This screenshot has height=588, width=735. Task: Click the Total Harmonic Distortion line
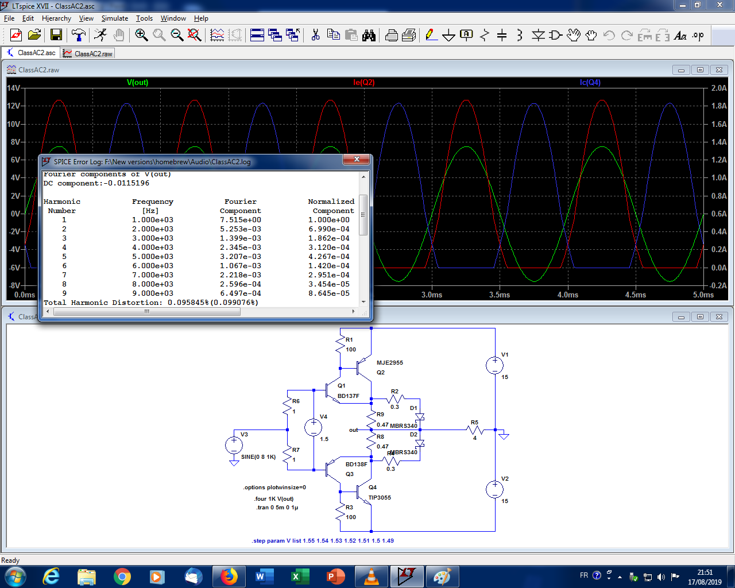pyautogui.click(x=151, y=303)
